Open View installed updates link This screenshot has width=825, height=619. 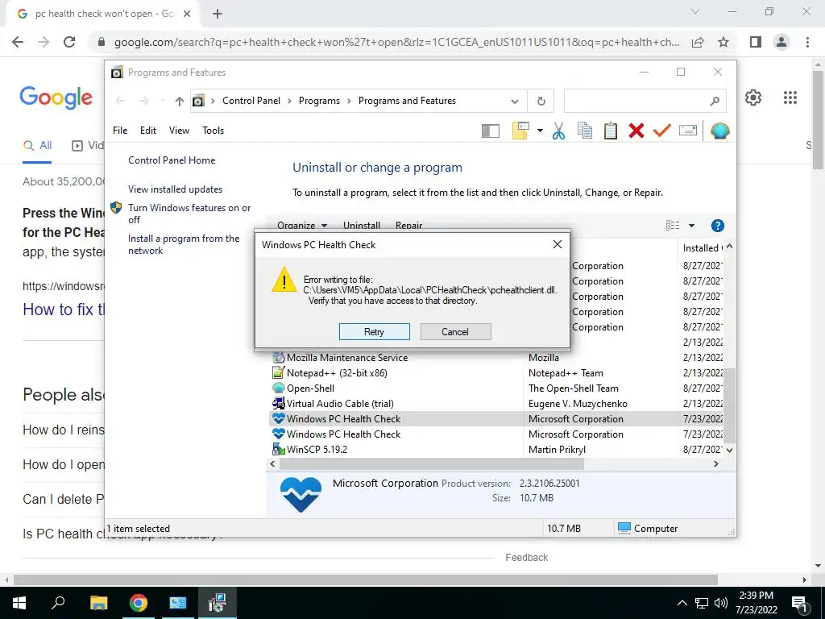175,189
